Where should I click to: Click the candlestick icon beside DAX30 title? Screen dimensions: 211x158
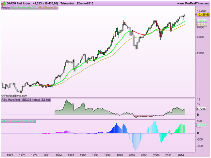tap(4, 4)
